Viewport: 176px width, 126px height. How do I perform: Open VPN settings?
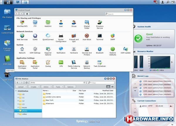point(61,63)
